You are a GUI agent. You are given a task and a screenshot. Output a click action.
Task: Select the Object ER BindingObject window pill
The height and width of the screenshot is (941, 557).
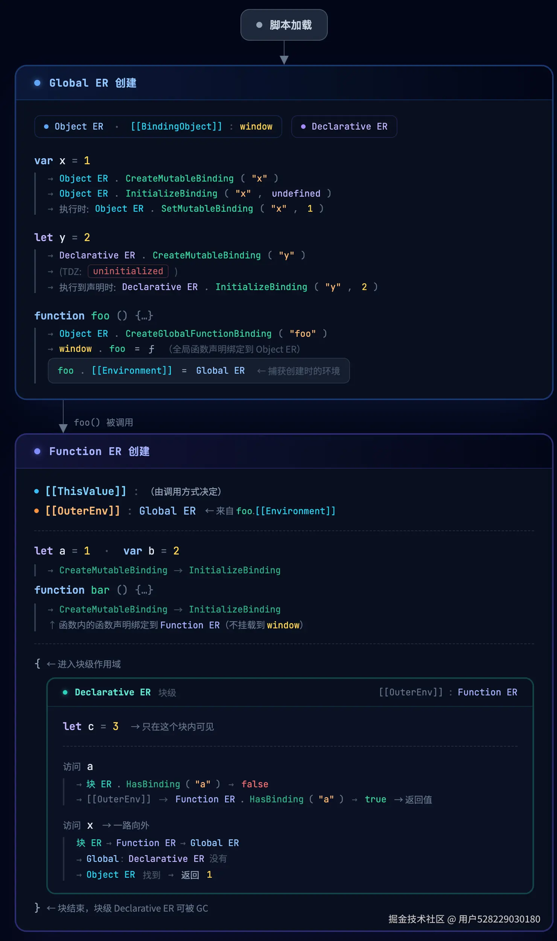pos(158,127)
